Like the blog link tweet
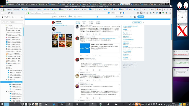The height and width of the screenshot is (106, 189). pos(93,55)
